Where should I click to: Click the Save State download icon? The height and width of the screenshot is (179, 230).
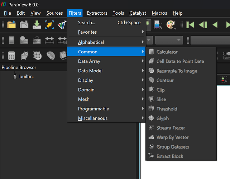click(37, 24)
